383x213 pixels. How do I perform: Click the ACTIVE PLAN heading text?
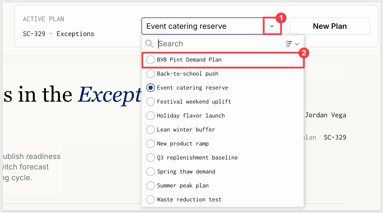44,19
